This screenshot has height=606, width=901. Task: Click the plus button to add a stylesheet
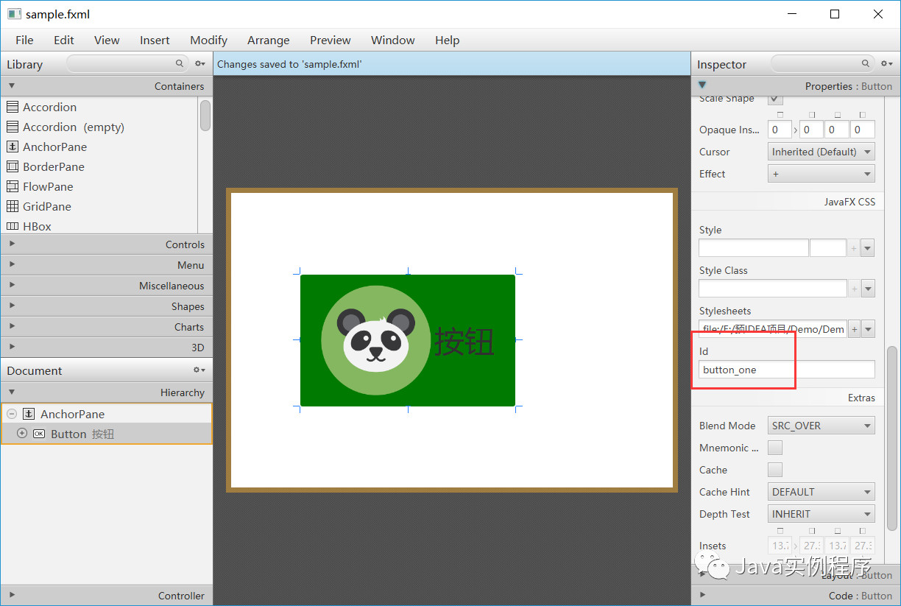tap(852, 328)
